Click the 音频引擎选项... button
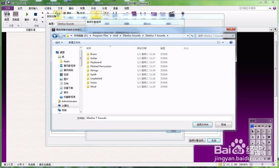The image size is (279, 168). click(x=197, y=141)
